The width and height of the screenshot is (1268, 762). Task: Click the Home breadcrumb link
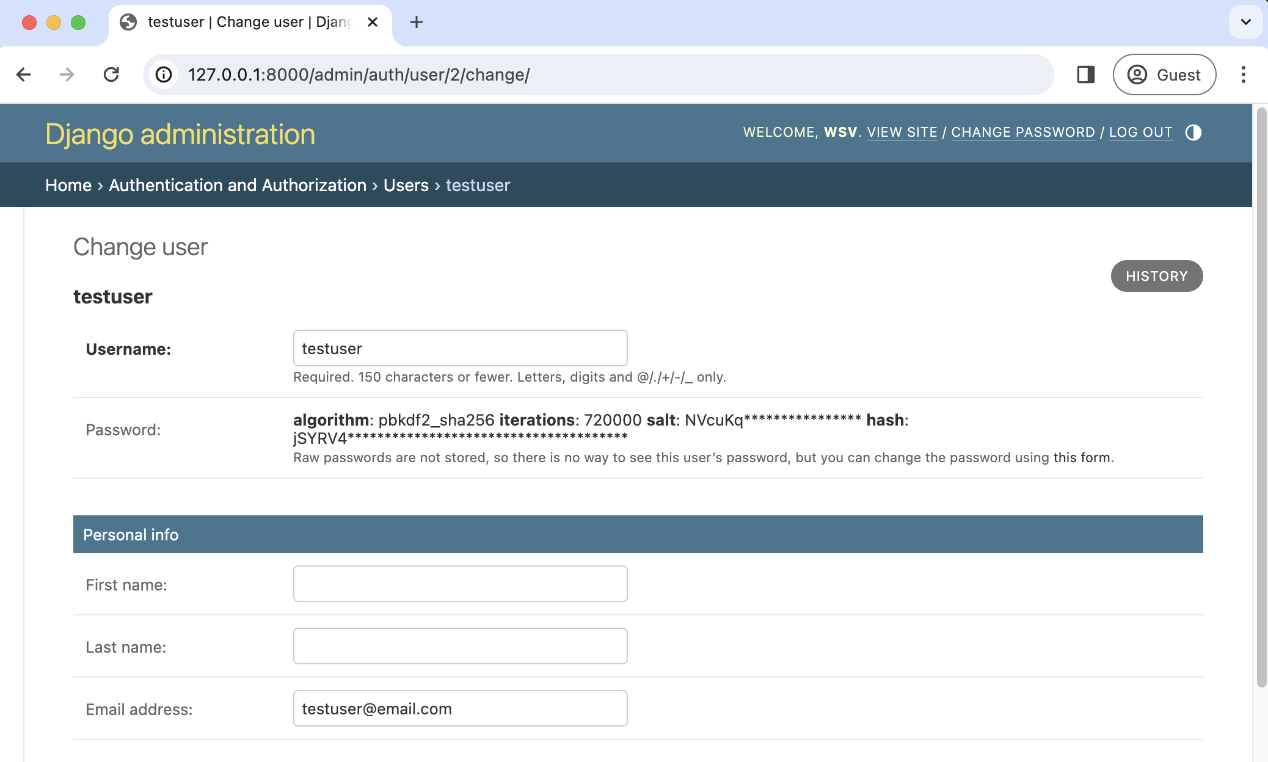[68, 186]
